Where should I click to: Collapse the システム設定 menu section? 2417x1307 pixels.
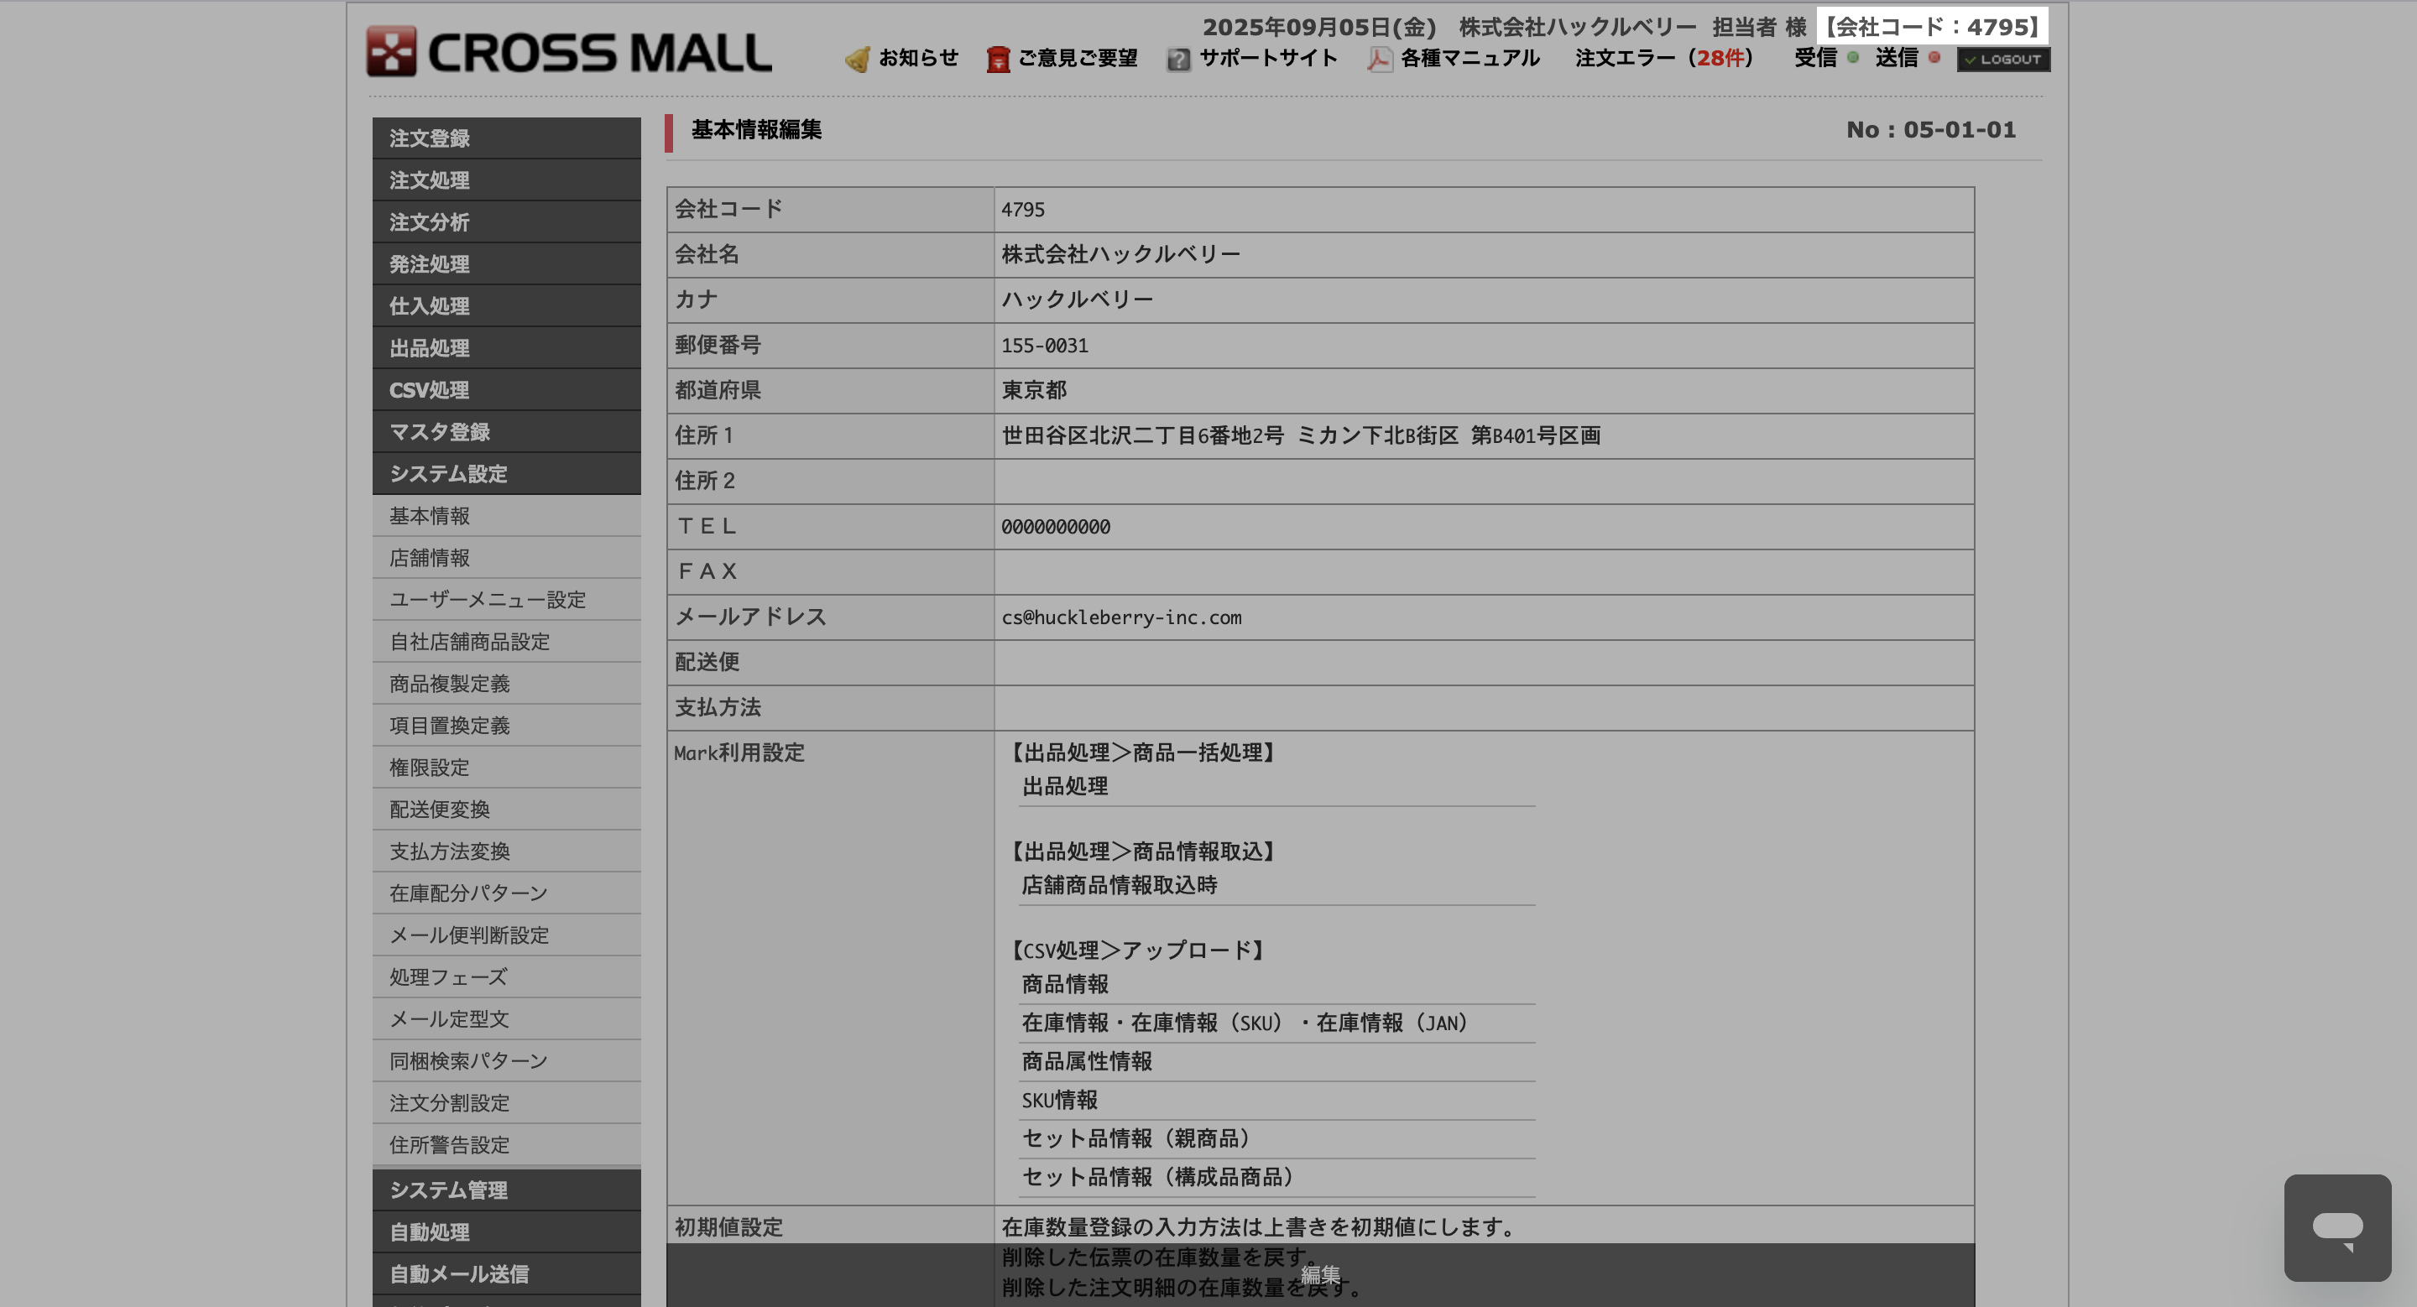[506, 473]
